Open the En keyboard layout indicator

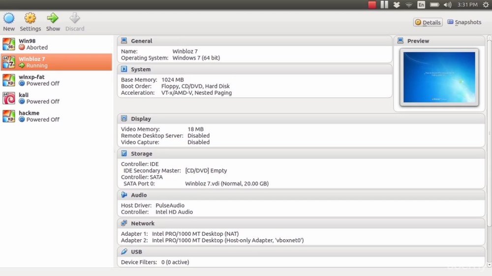tap(421, 5)
